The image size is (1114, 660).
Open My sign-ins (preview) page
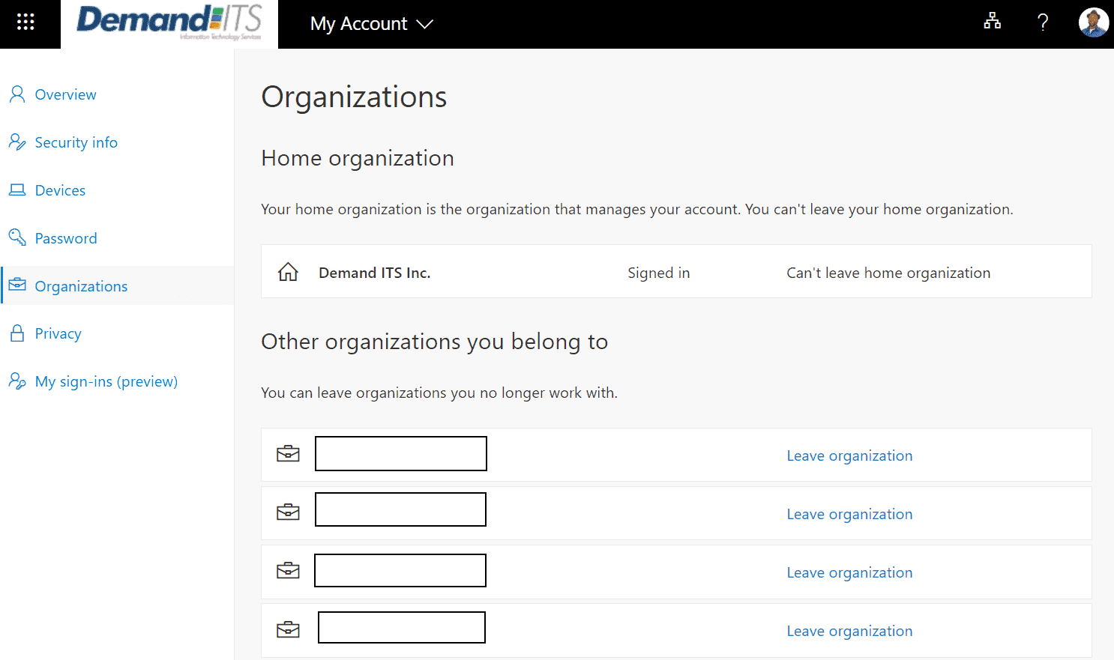point(106,381)
